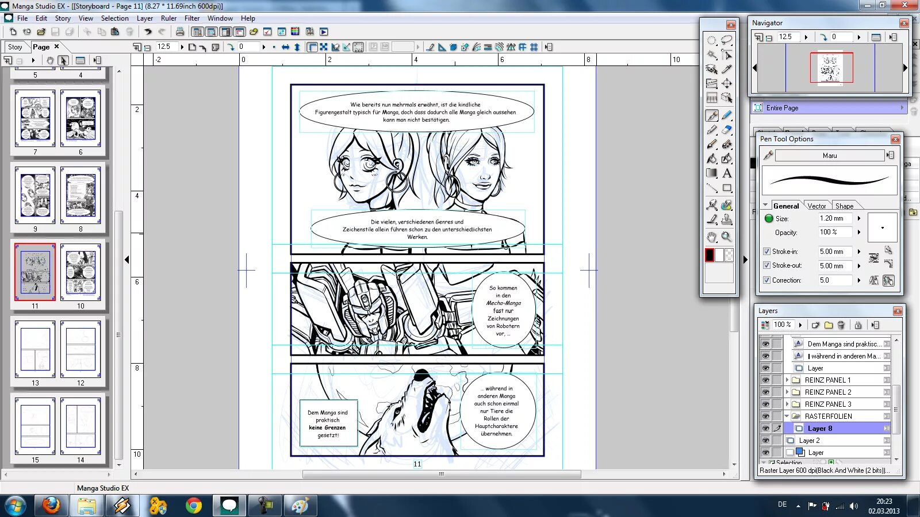Image resolution: width=920 pixels, height=517 pixels.
Task: Open the Layer menu
Action: [x=145, y=18]
